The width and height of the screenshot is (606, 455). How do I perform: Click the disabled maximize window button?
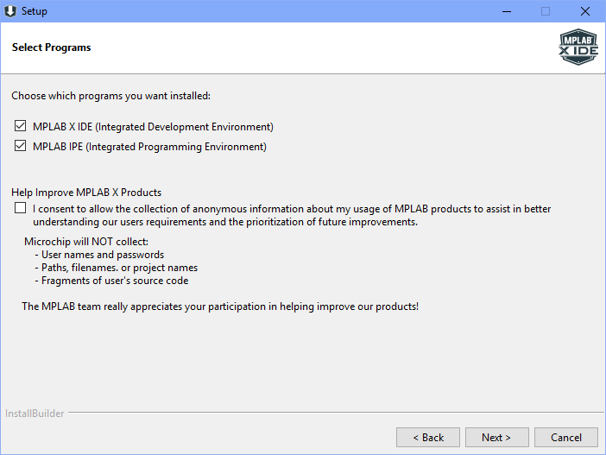coord(546,11)
